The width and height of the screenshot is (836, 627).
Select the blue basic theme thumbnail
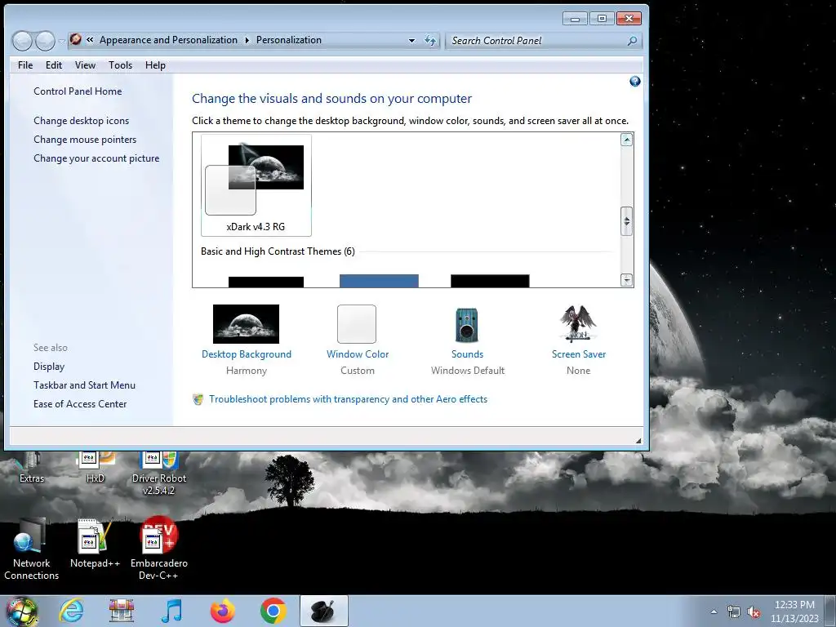(379, 281)
